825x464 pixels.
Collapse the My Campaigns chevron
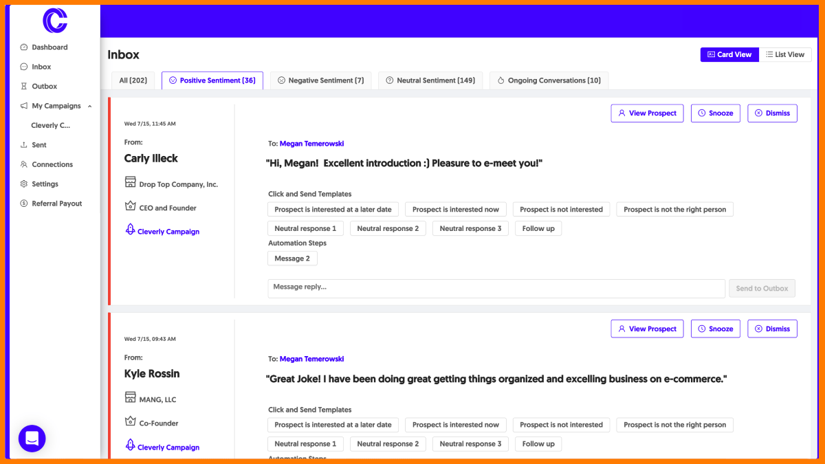click(90, 106)
